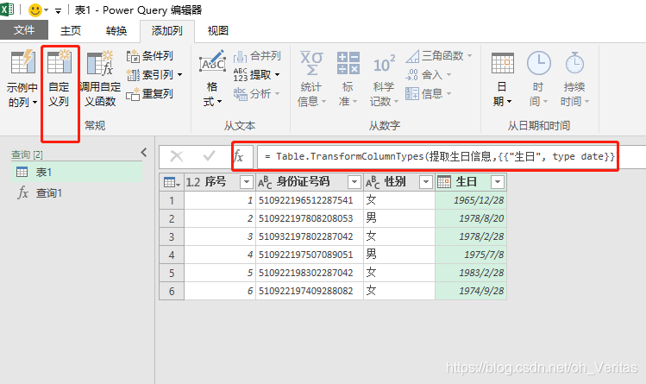
Task: Open Trigonometry functions (三角函数)
Action: 439,56
